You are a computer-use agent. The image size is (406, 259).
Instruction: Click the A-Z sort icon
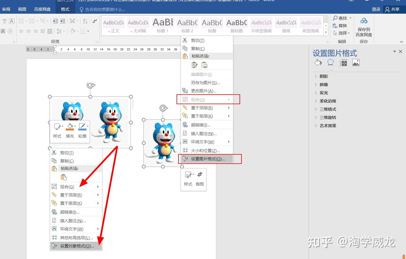click(x=85, y=21)
